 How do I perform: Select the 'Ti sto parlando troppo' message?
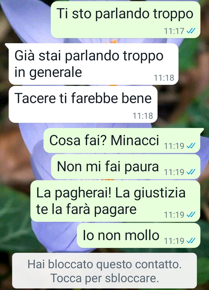(125, 20)
